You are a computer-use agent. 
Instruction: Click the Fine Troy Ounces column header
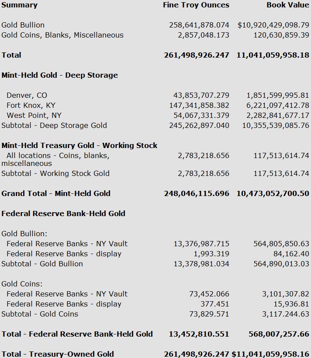[196, 5]
